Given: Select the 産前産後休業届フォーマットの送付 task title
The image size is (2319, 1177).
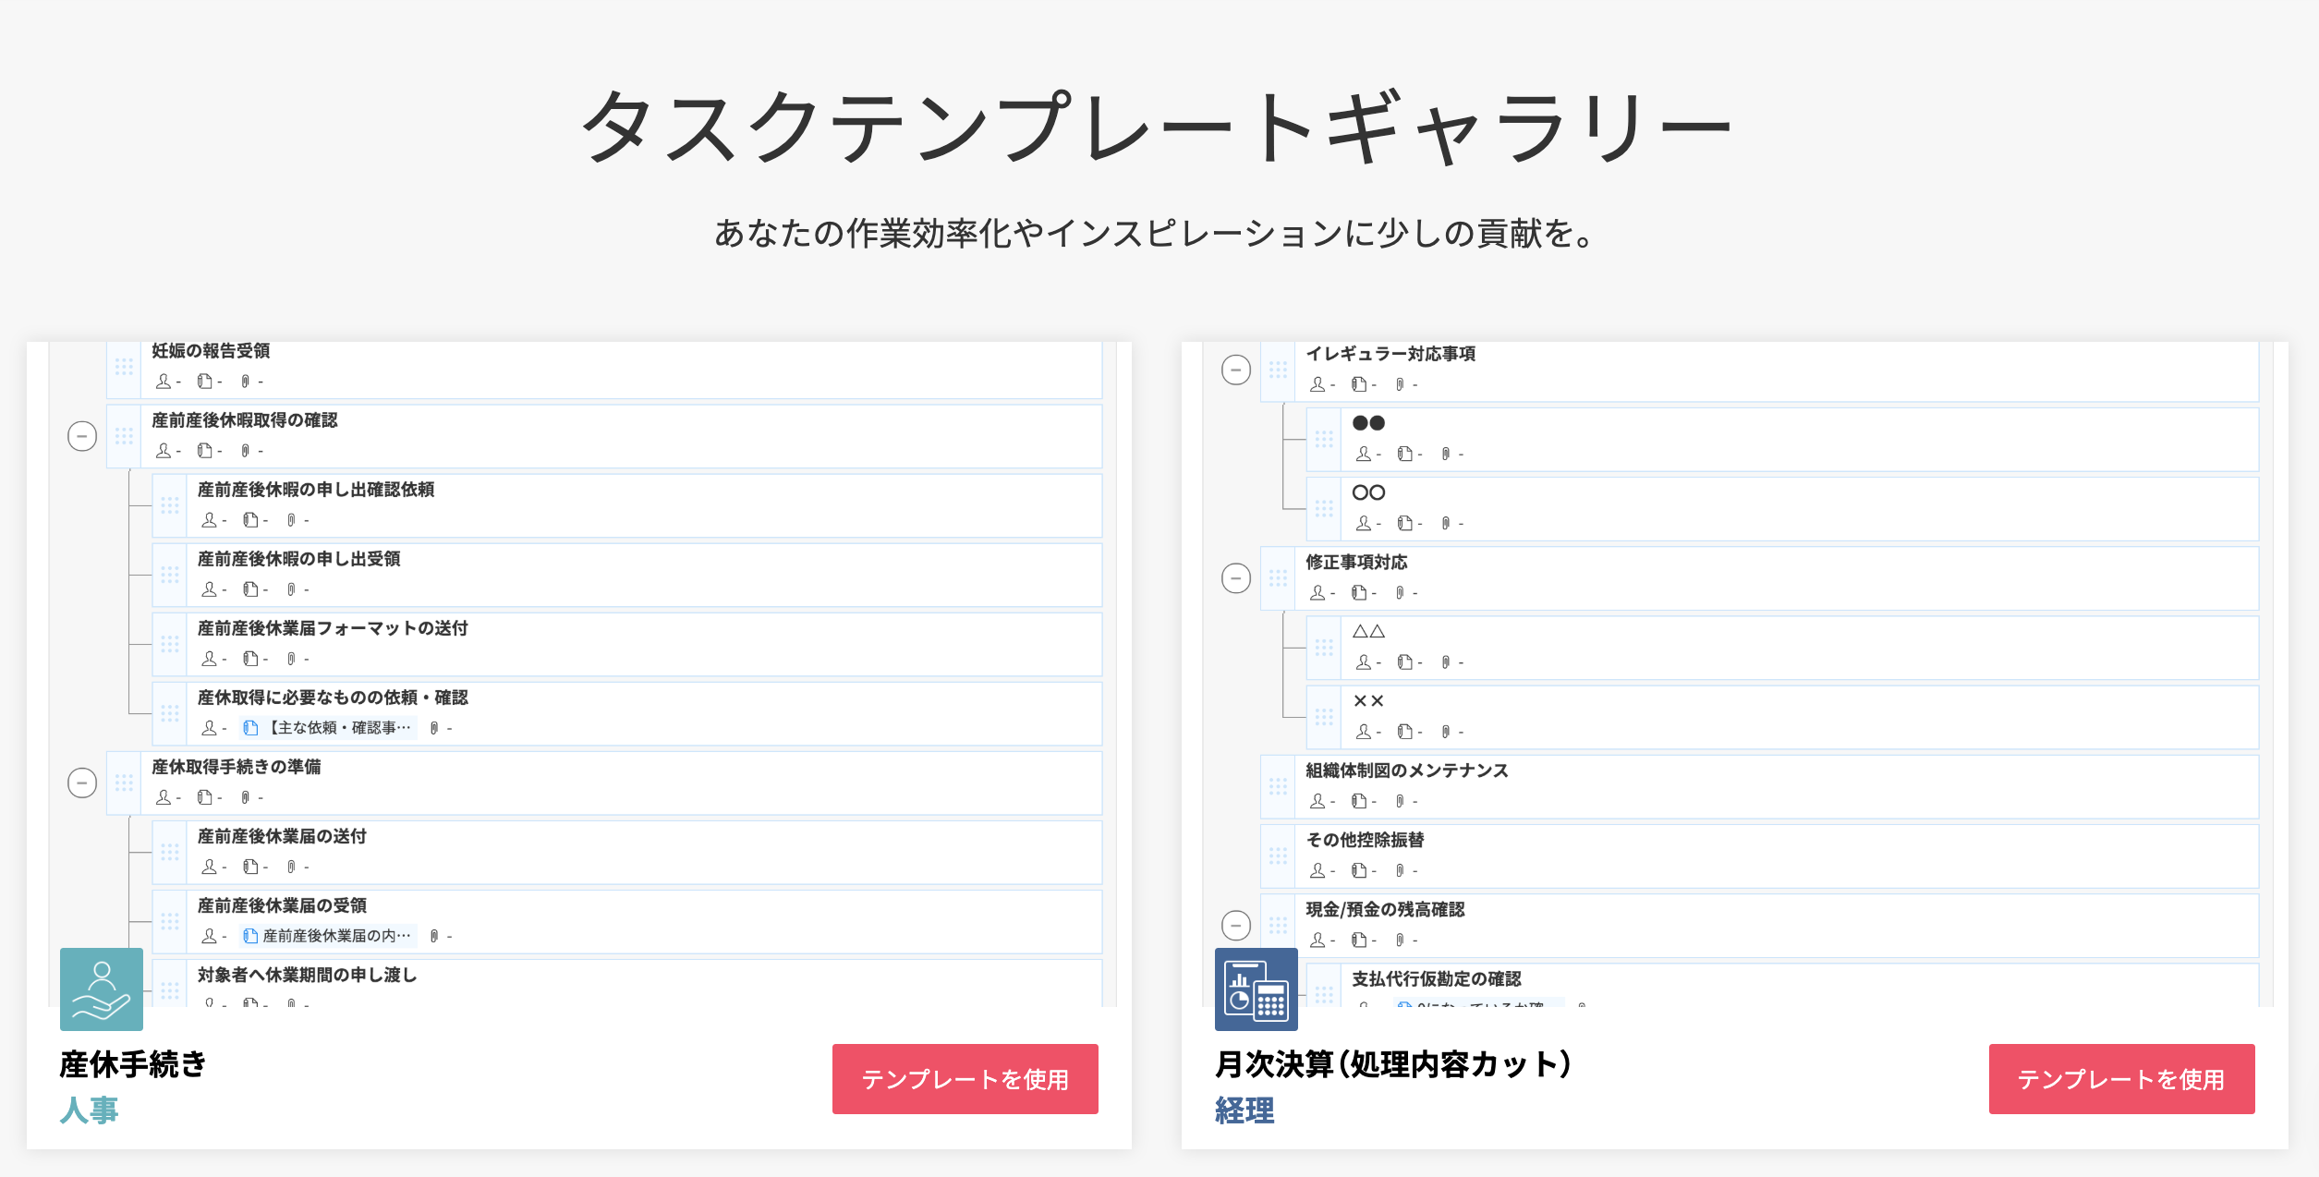Looking at the screenshot, I should tap(333, 628).
